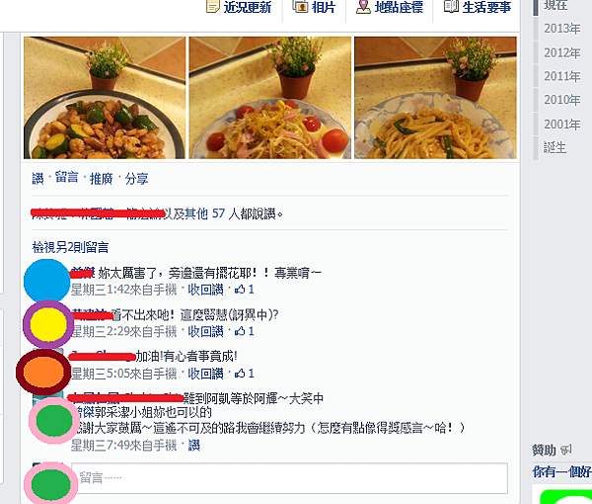This screenshot has height=504, width=592.
Task: Like the 7:49 comment with 讚
Action: pos(193,446)
